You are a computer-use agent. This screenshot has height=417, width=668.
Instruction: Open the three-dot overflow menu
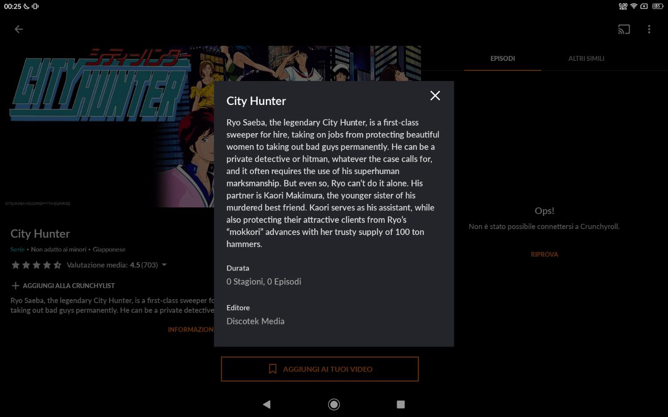(649, 29)
